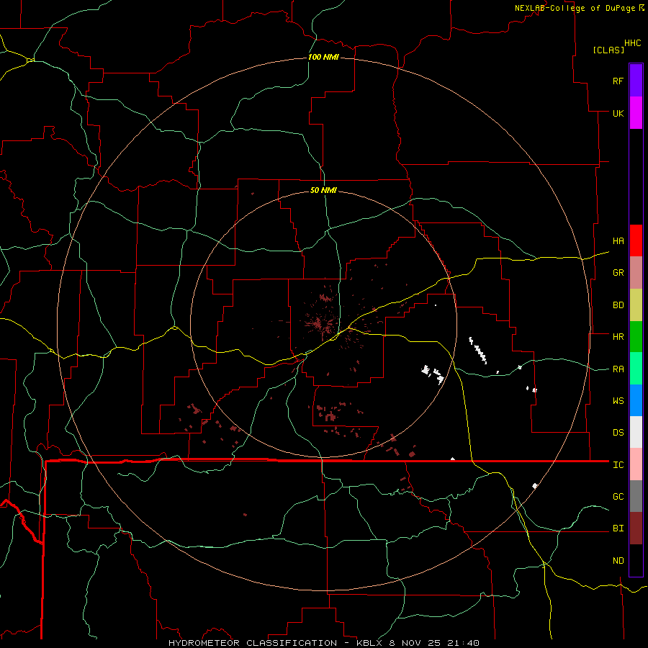Click the "ND" legend label
648x648 pixels.
point(618,561)
